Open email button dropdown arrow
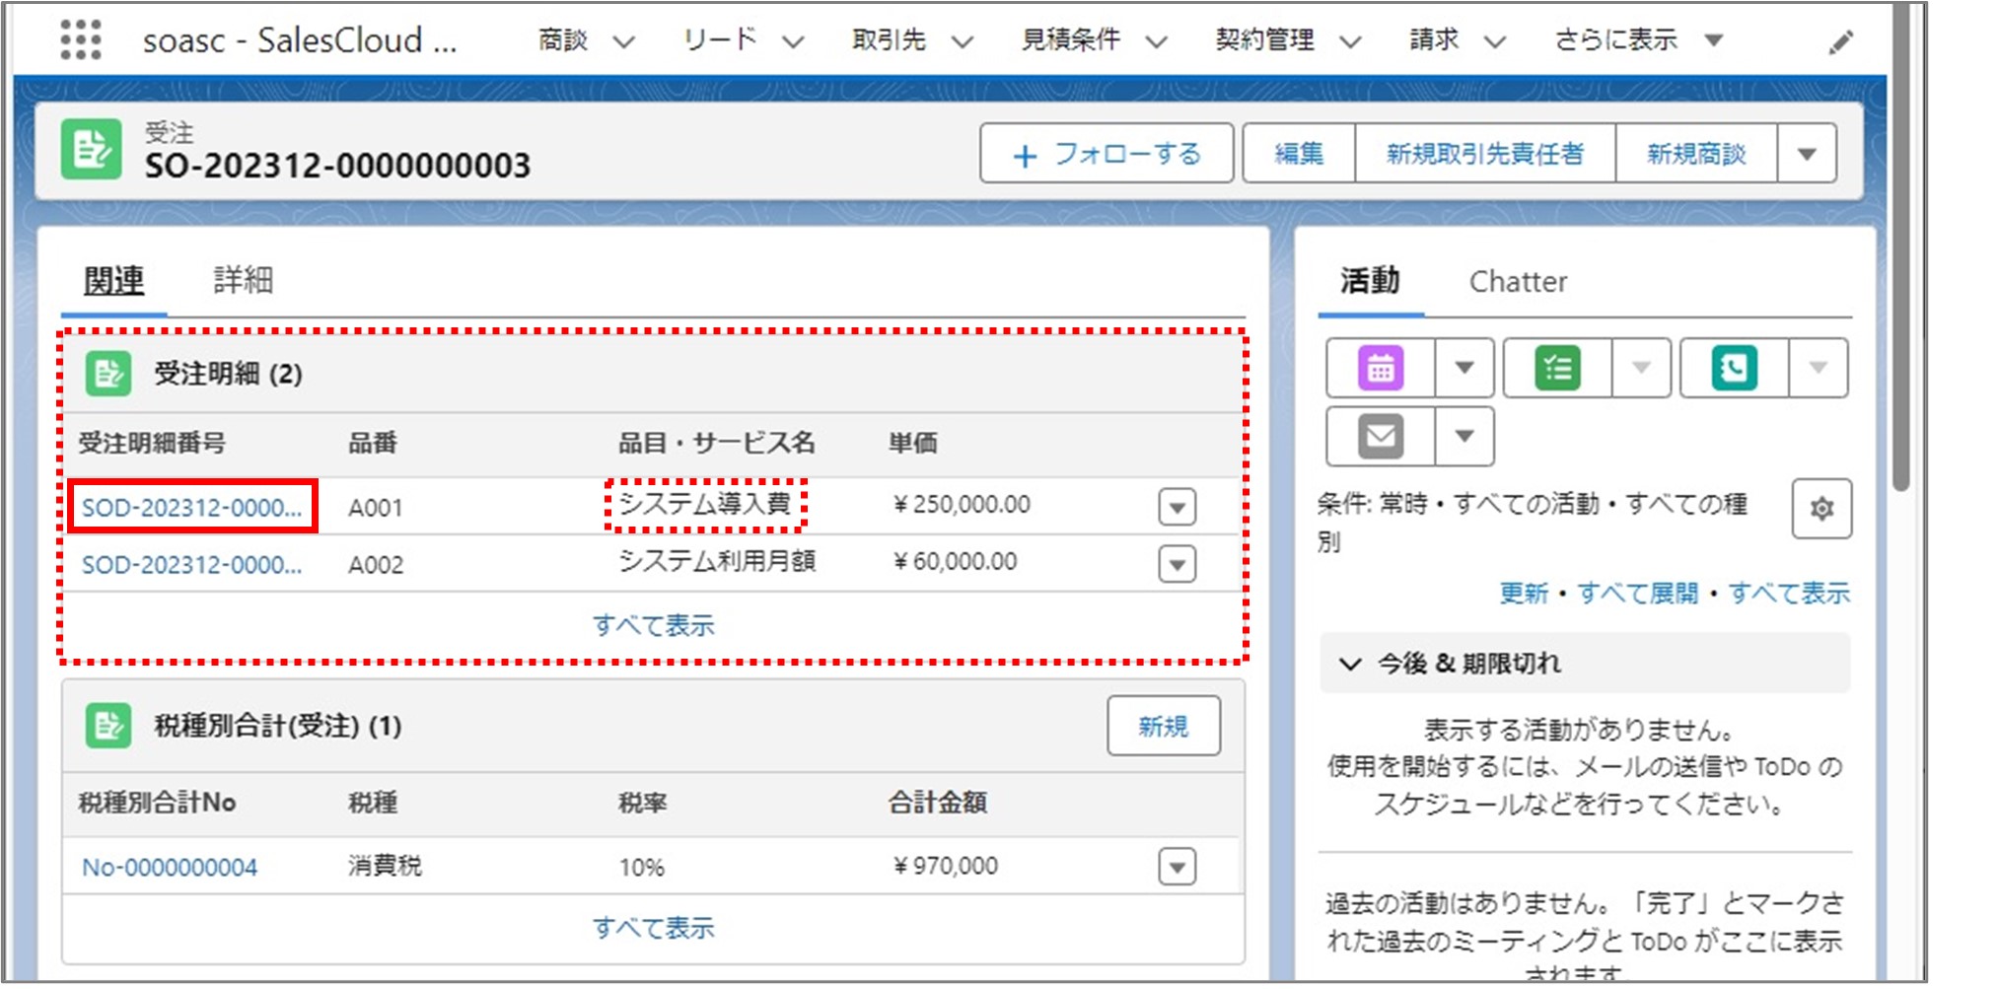 1464,436
